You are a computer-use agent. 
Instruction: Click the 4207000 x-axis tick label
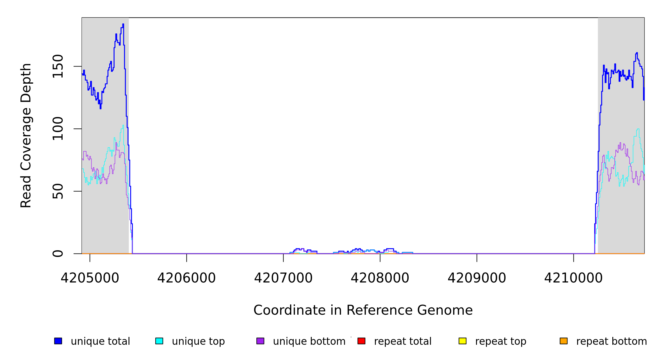coord(283,278)
